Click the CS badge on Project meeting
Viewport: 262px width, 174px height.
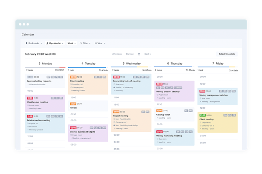pos(143,112)
